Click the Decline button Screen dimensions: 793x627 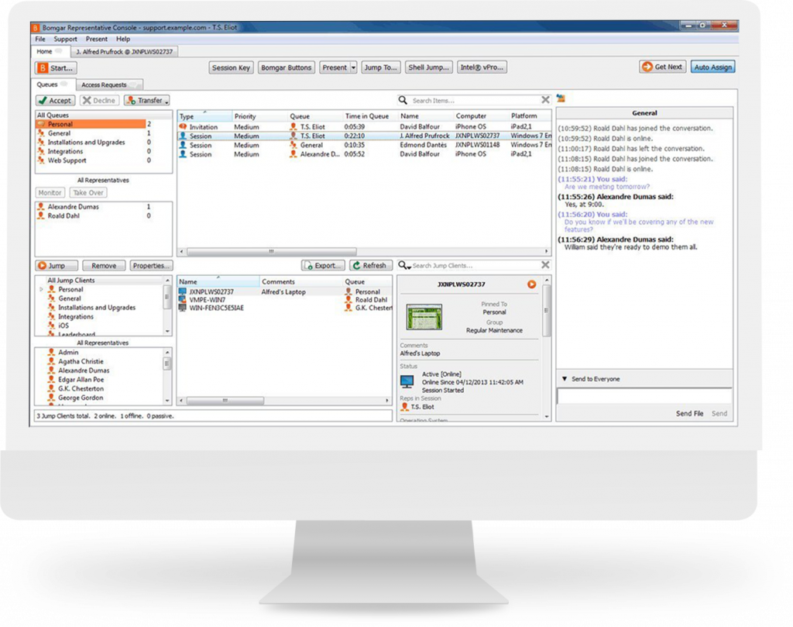point(99,100)
